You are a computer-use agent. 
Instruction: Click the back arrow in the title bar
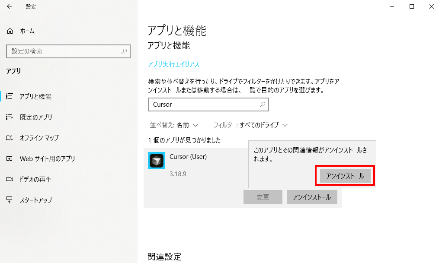pyautogui.click(x=10, y=6)
